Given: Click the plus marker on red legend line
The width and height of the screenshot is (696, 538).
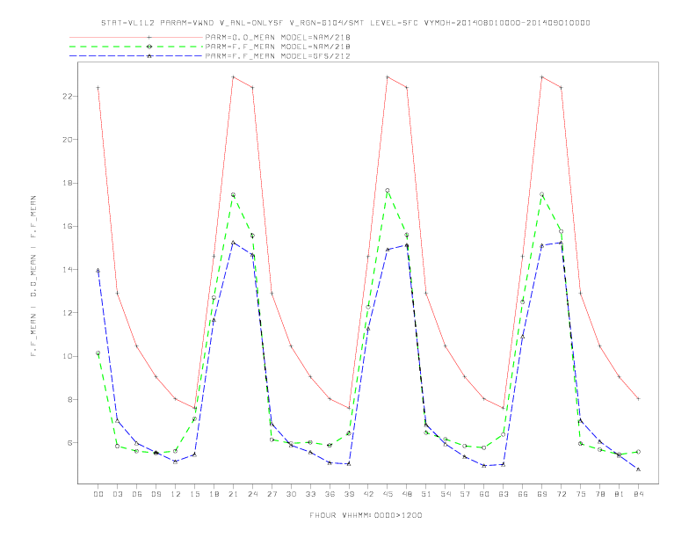Looking at the screenshot, I should pyautogui.click(x=149, y=37).
